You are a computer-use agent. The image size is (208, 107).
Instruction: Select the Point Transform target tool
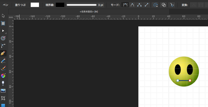[3, 38]
